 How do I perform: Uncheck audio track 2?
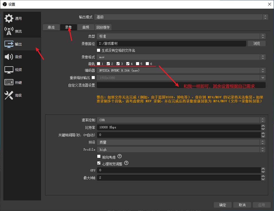(x=108, y=63)
